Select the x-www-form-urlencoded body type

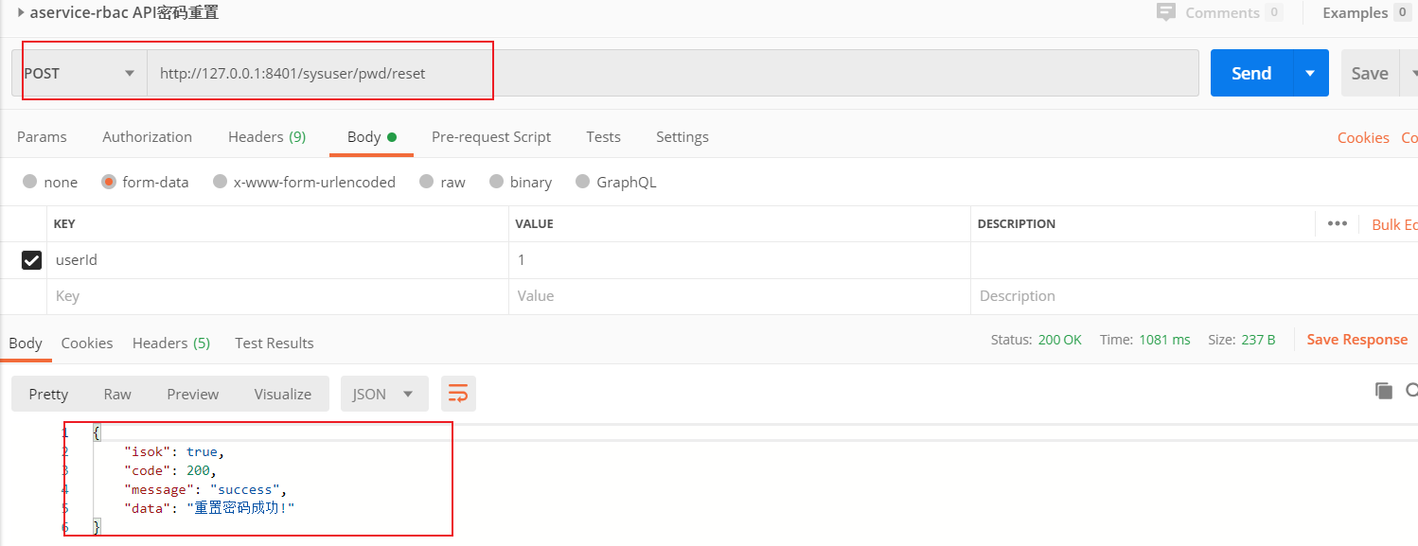tap(220, 182)
